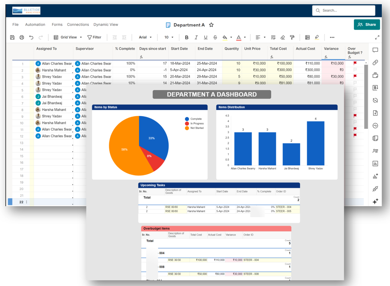
Task: Open the font size 10 dropdown
Action: (x=169, y=37)
